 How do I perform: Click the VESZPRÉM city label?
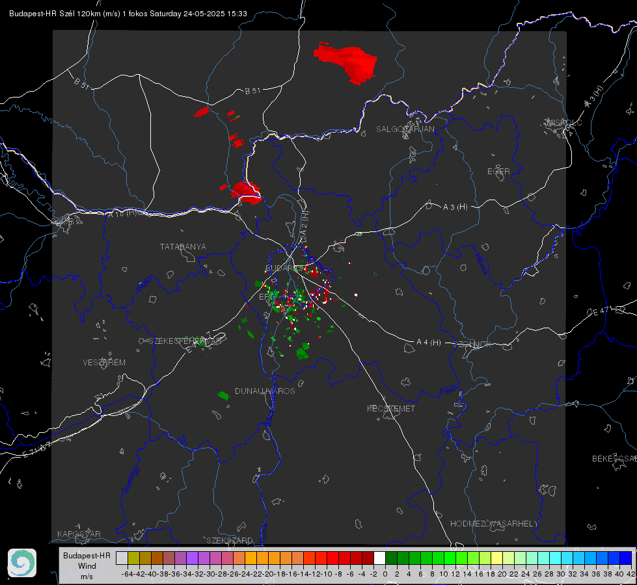pyautogui.click(x=104, y=363)
